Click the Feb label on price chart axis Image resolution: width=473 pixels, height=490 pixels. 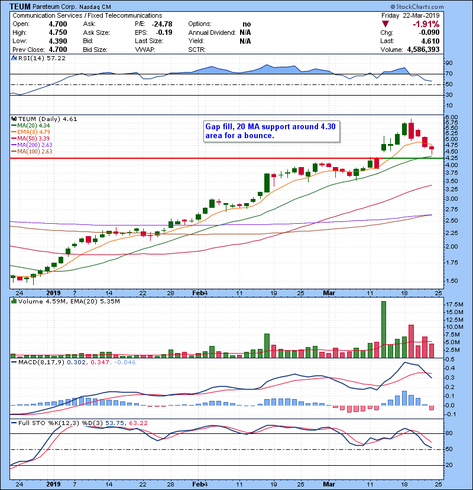pos(198,293)
